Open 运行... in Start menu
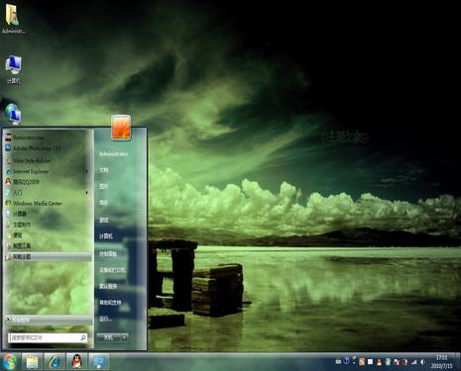The width and height of the screenshot is (461, 371). (105, 319)
